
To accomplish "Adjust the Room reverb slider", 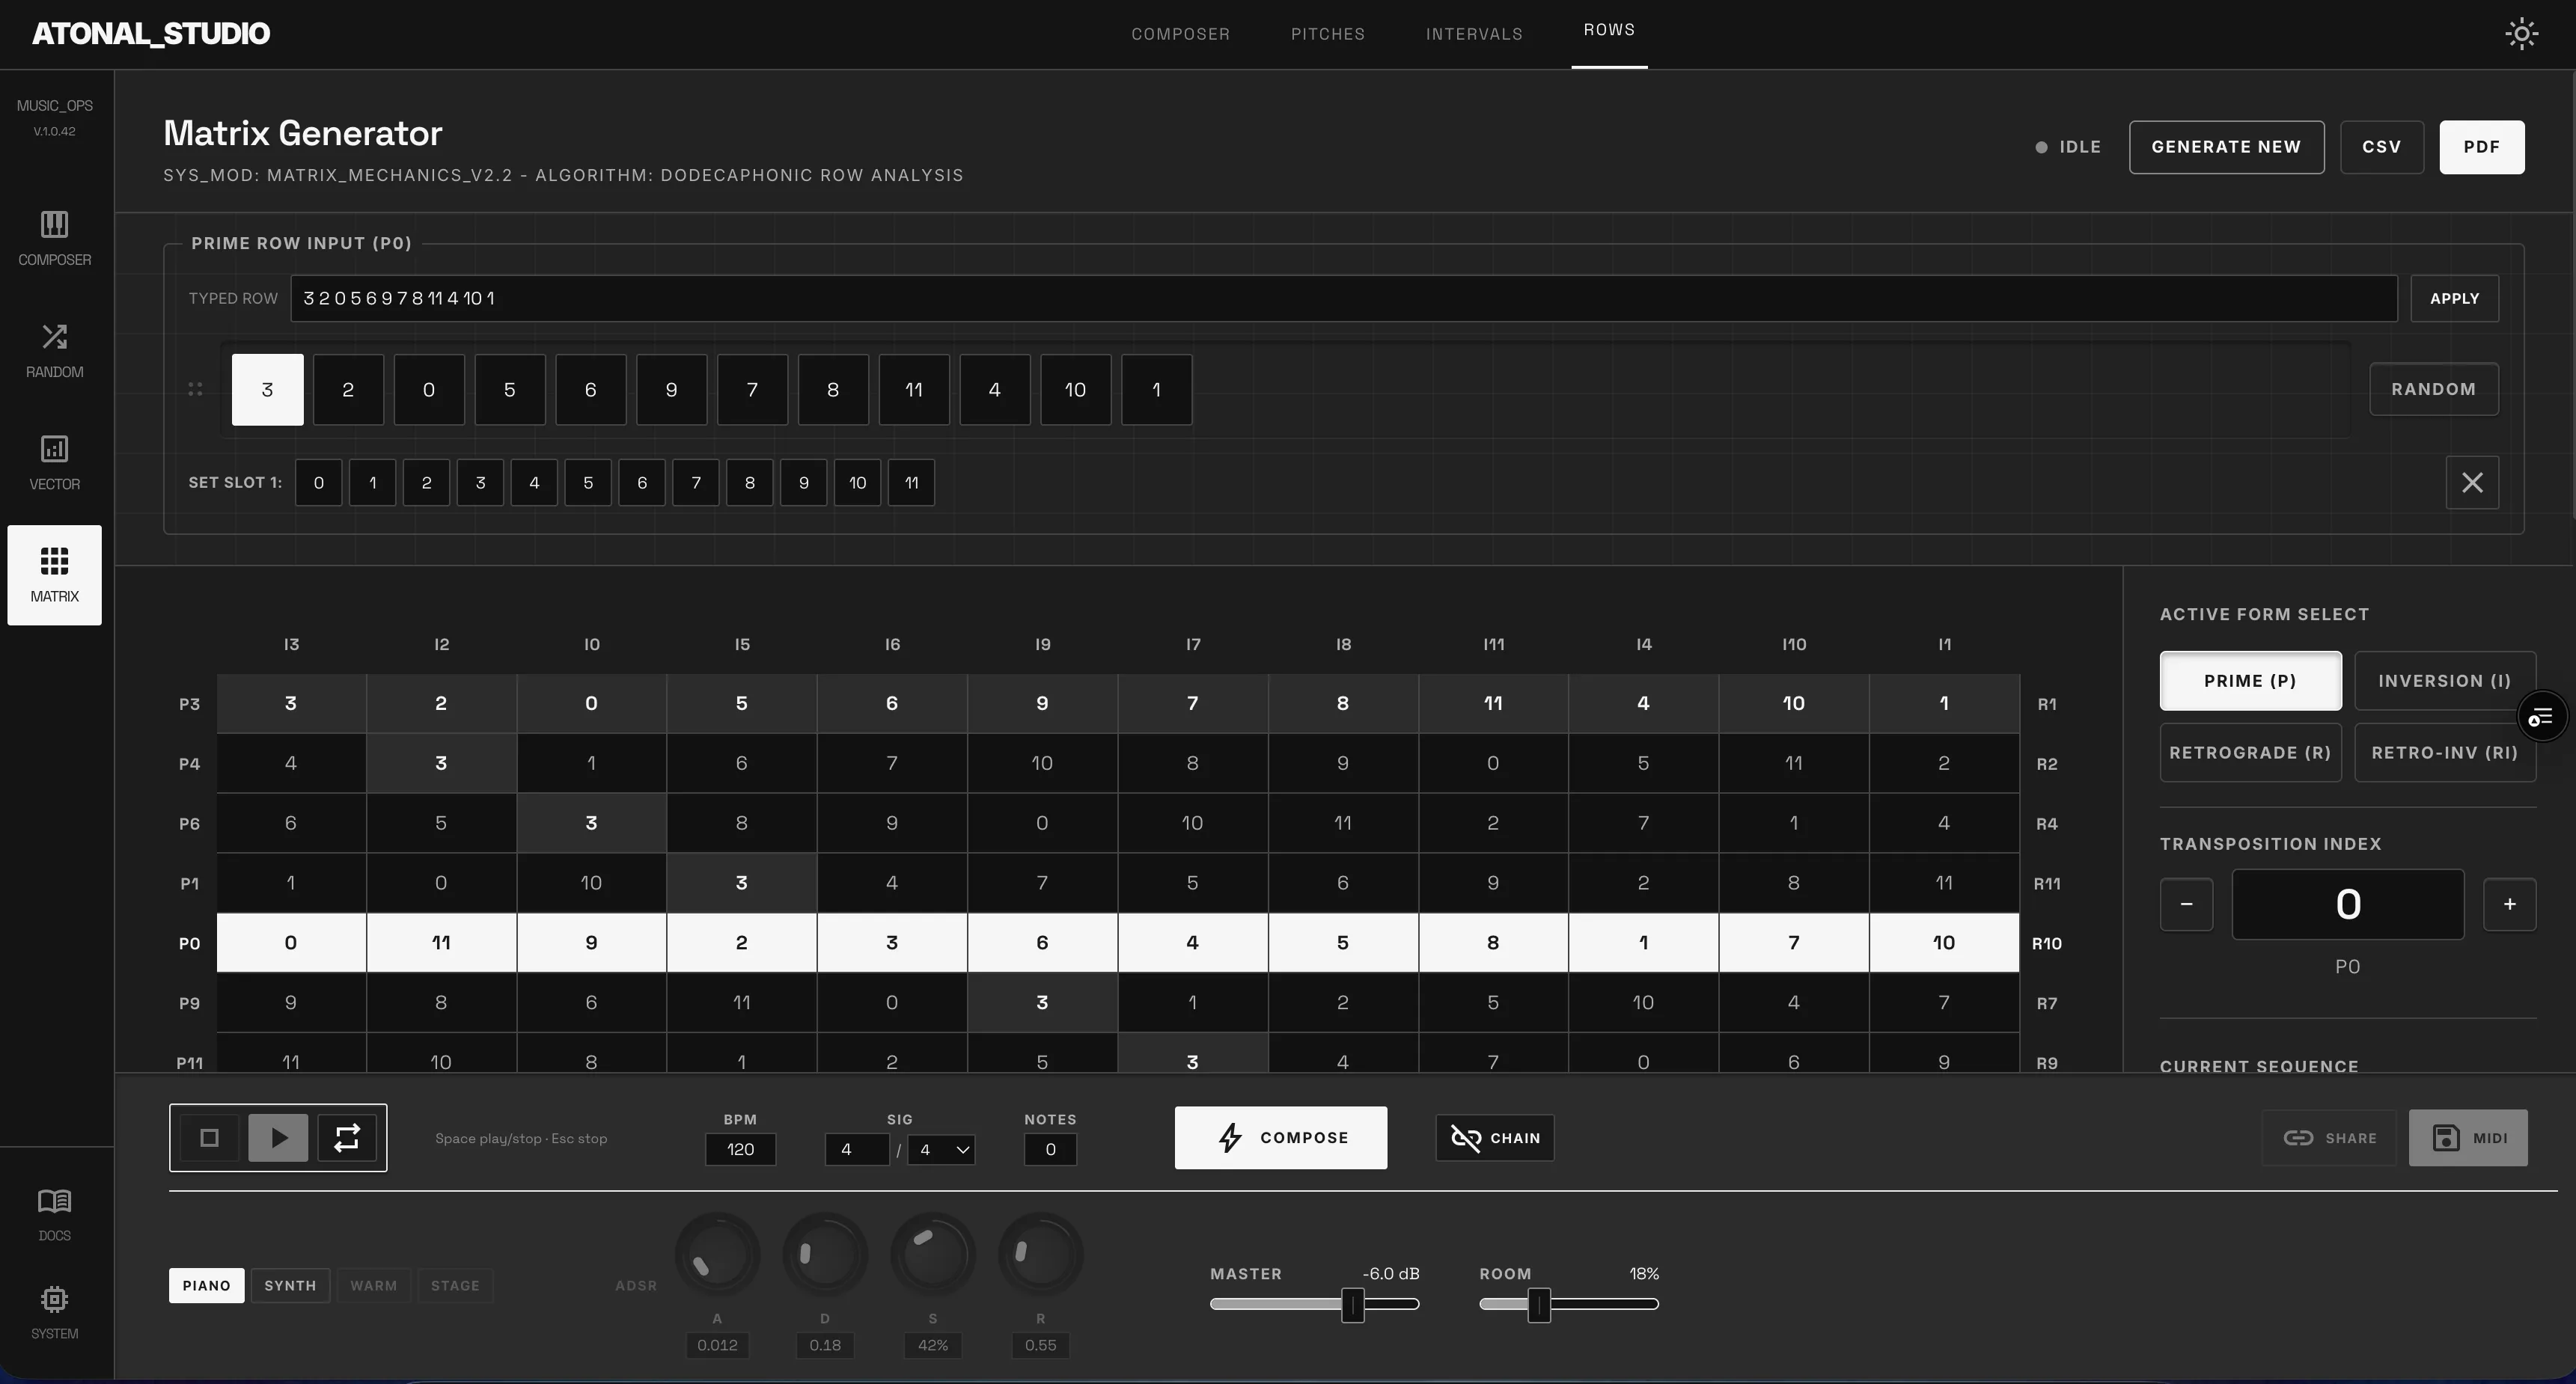I will pos(1568,1304).
